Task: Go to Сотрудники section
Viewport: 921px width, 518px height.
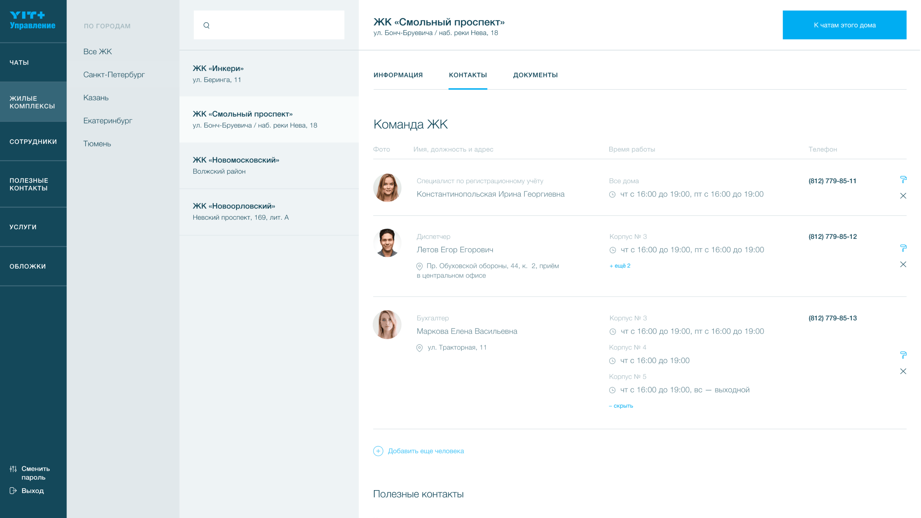Action: click(x=33, y=142)
